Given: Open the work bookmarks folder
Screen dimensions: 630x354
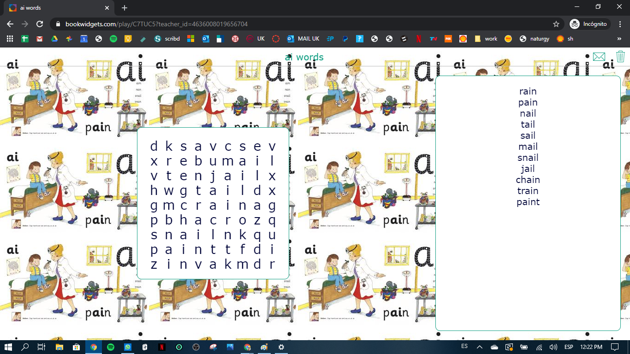Looking at the screenshot, I should (486, 39).
